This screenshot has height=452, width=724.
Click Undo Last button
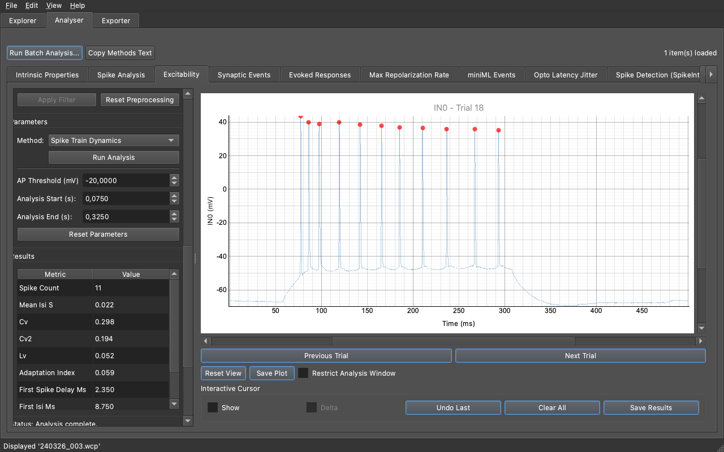pyautogui.click(x=453, y=407)
